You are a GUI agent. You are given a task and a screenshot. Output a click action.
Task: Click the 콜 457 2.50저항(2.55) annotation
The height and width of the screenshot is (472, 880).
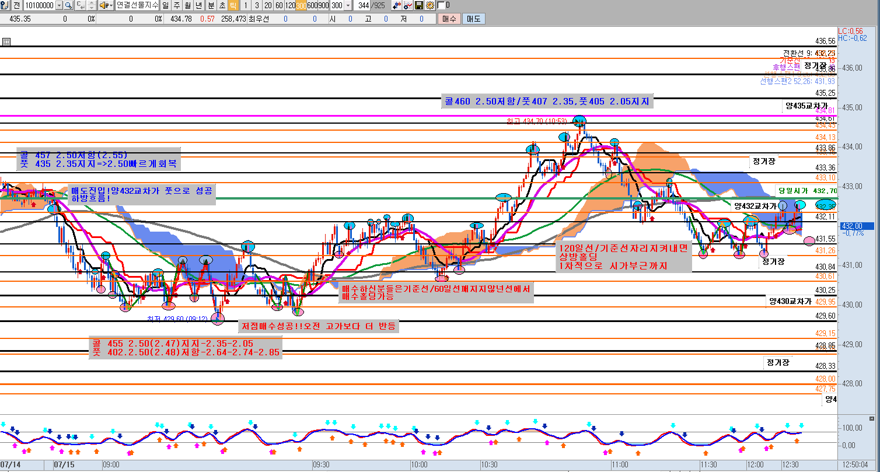point(99,159)
